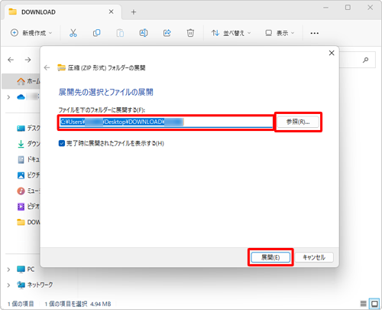
Task: Click the 参照(R)... browse button
Action: coord(298,122)
